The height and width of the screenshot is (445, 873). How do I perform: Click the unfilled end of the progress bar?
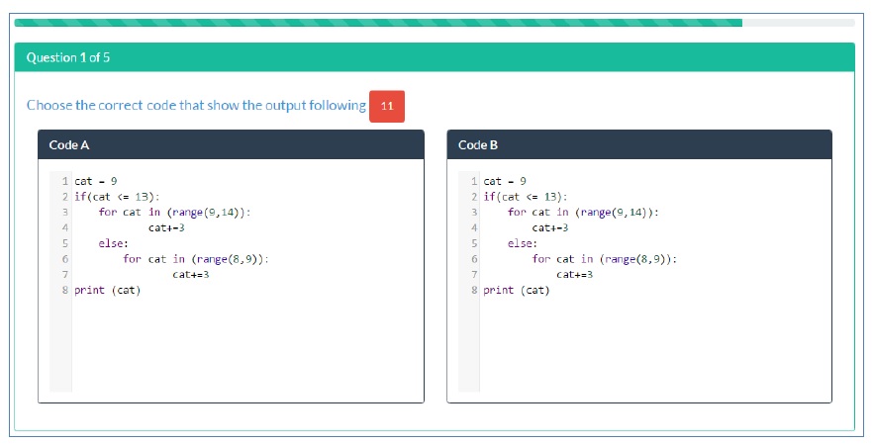[798, 23]
